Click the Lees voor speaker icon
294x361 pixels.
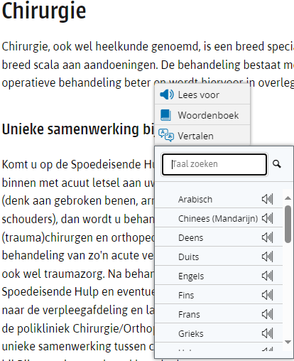167,95
